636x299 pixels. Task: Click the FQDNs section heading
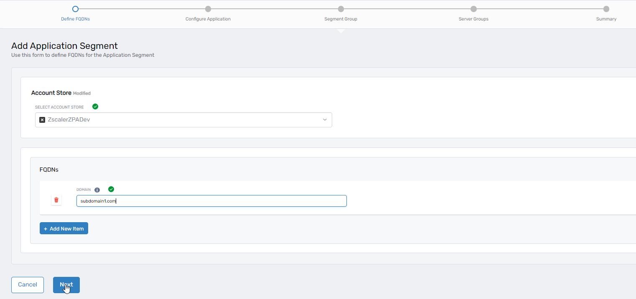49,170
